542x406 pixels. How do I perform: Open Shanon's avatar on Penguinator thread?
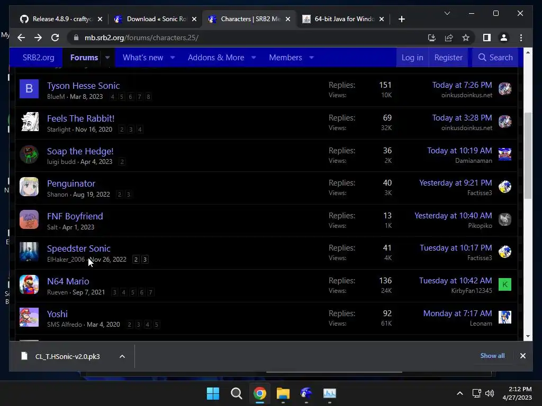[x=29, y=187]
